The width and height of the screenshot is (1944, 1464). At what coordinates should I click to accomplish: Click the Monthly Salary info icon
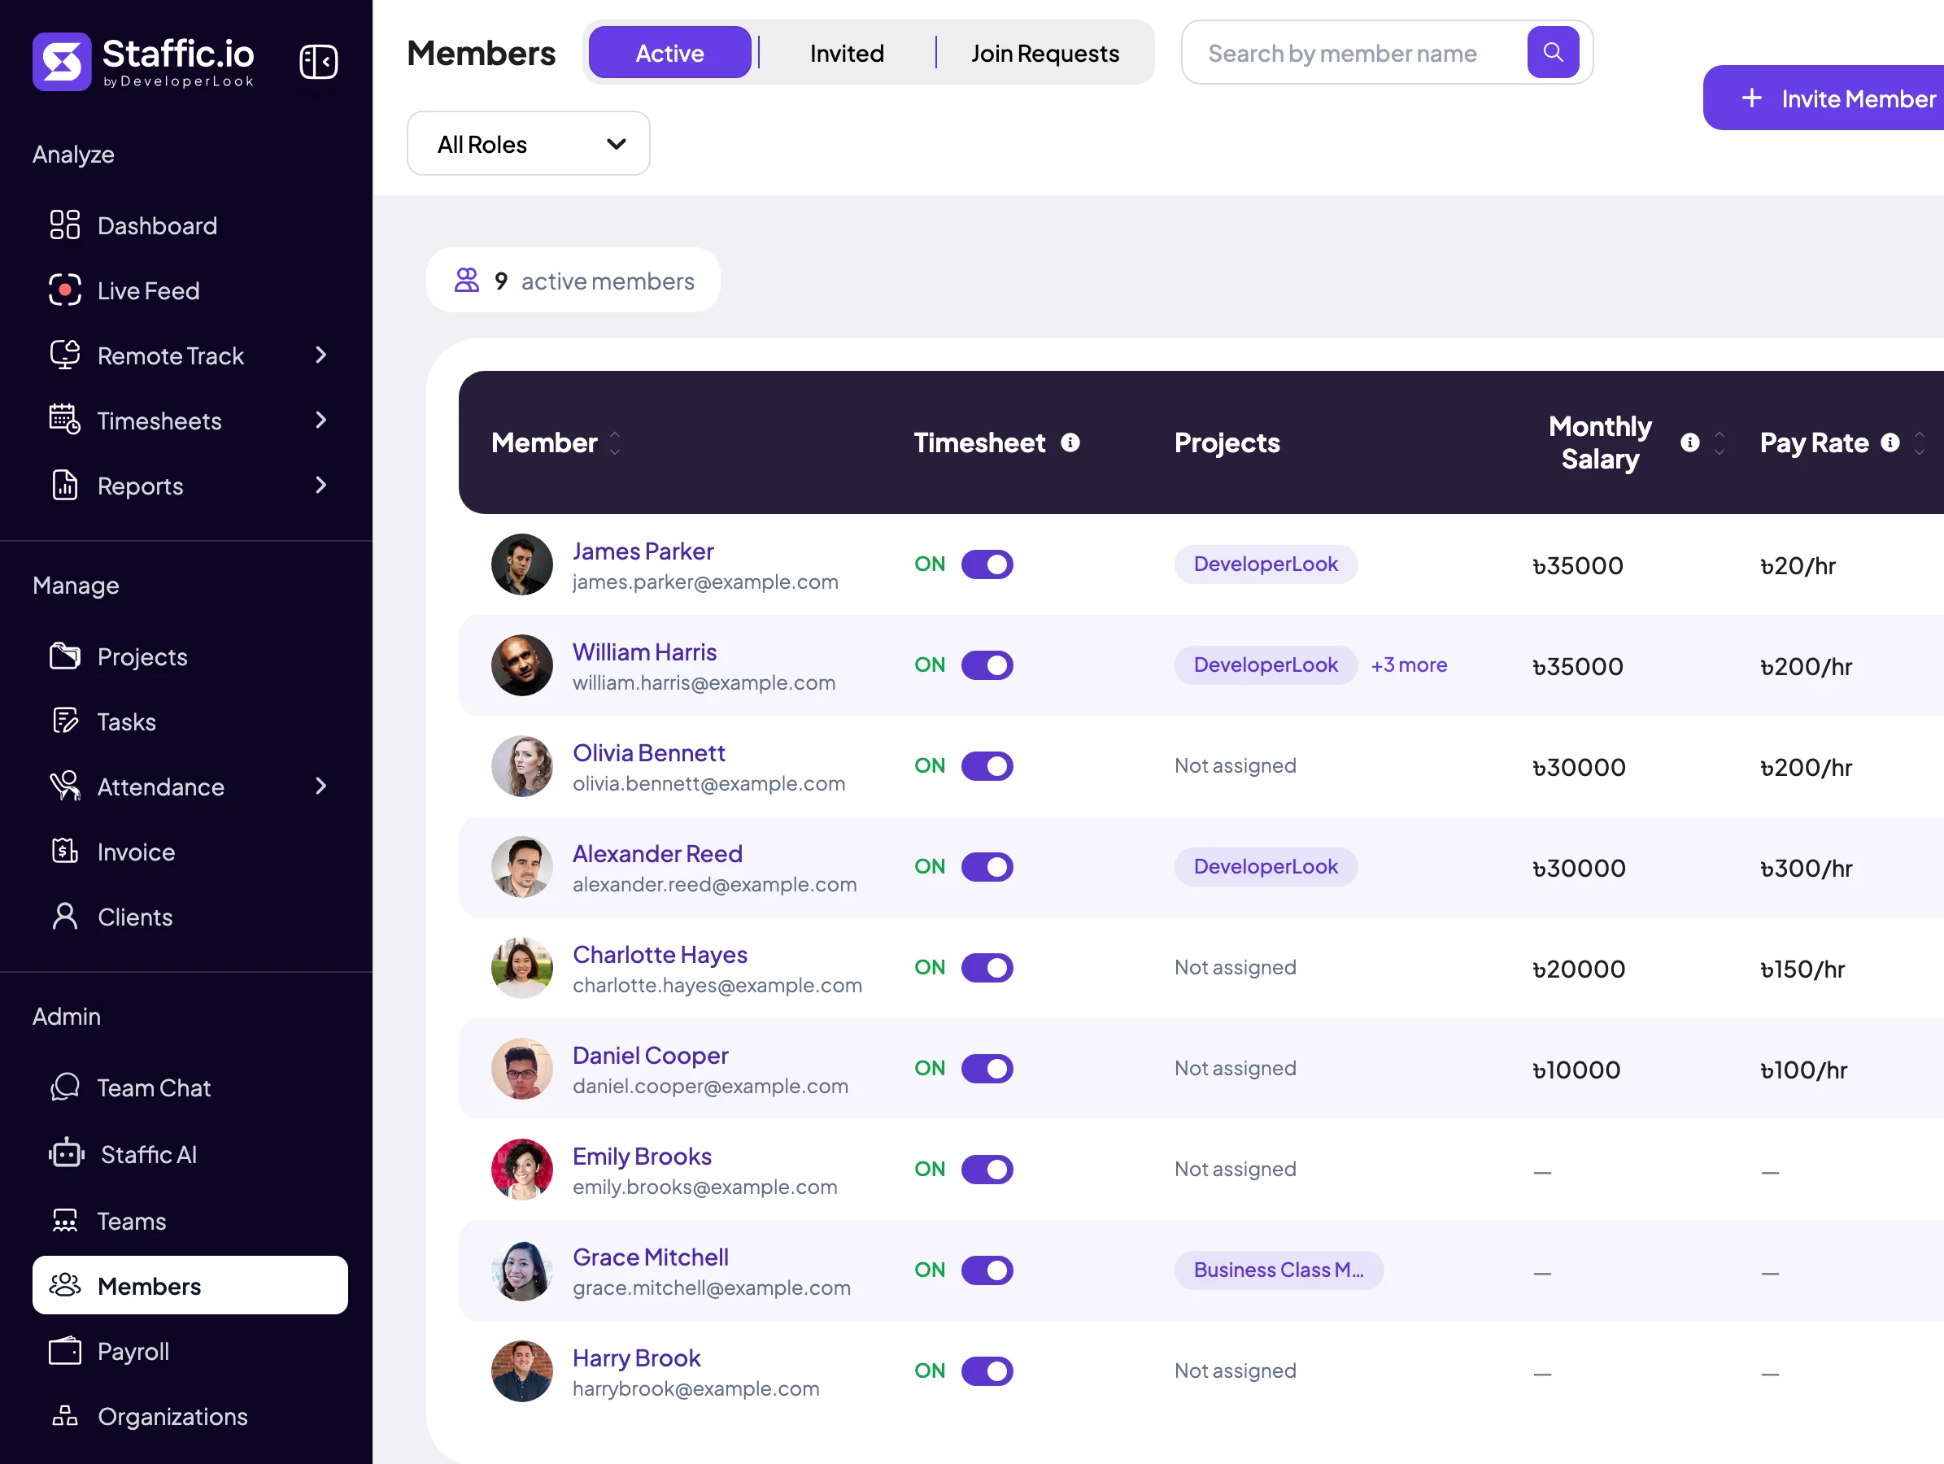point(1689,443)
